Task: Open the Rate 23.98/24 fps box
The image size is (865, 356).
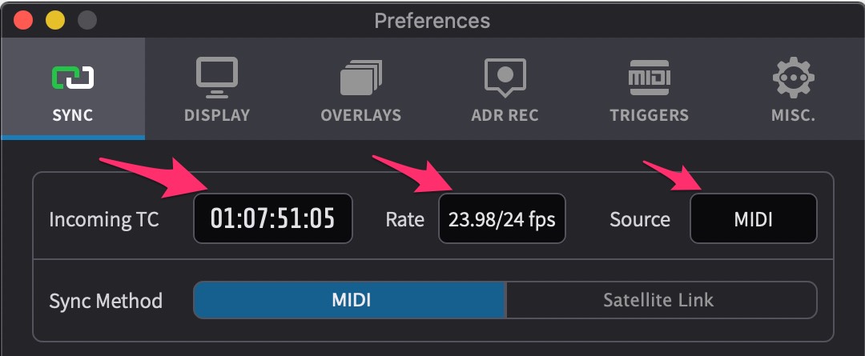Action: 502,218
